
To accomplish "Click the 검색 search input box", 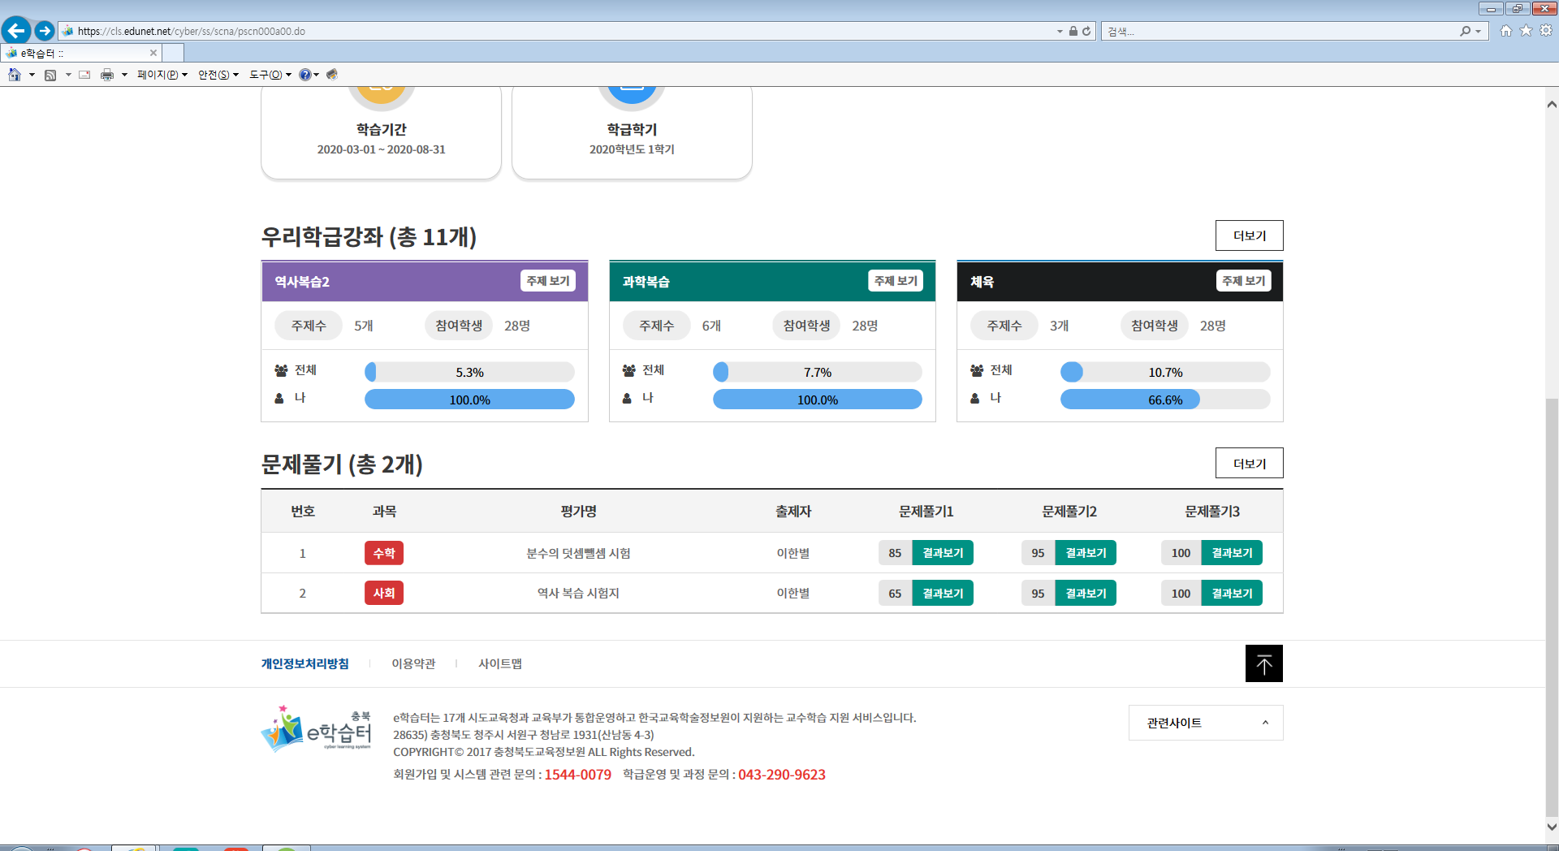I will 1279,31.
